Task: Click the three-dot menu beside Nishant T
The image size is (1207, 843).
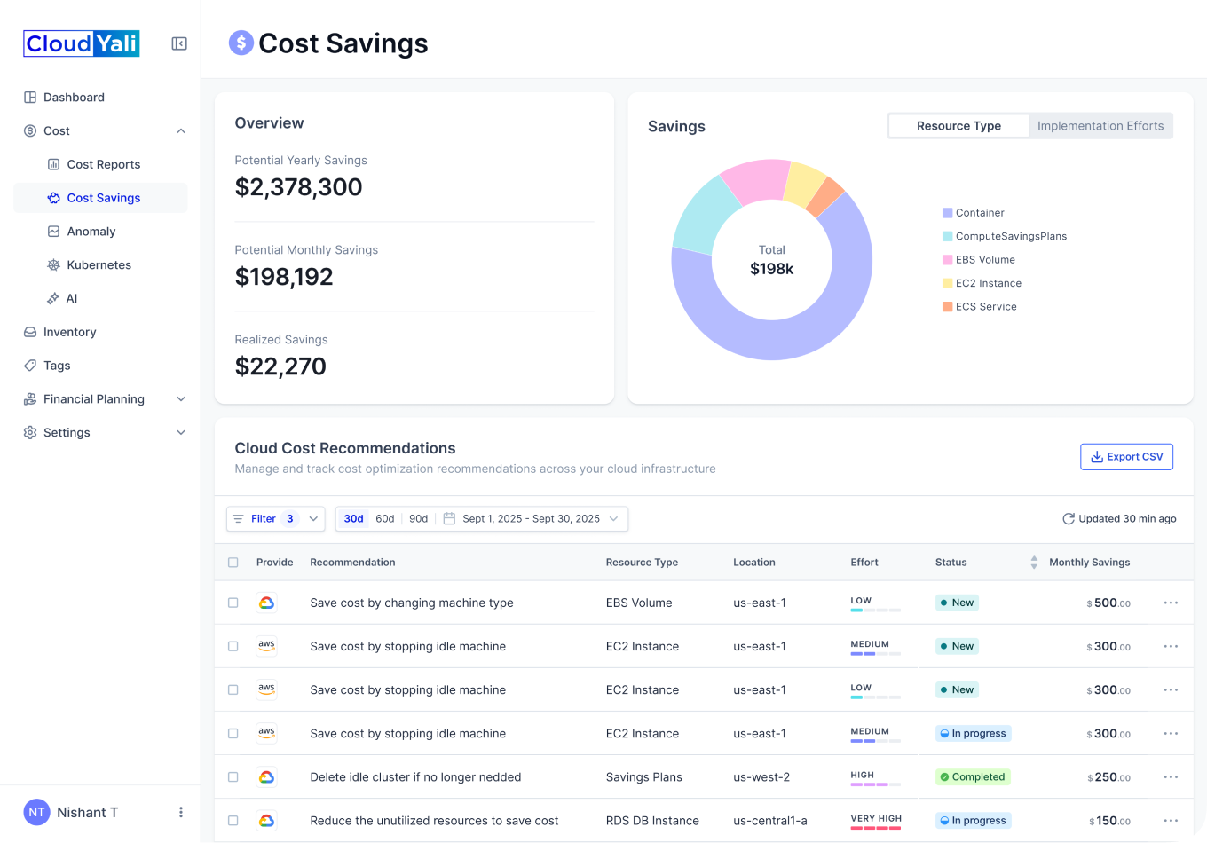Action: (x=181, y=812)
